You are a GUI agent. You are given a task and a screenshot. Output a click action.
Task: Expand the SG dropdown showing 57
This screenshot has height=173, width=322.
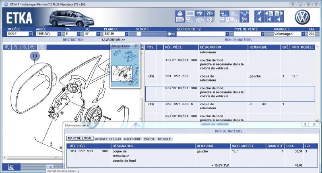coord(98,34)
